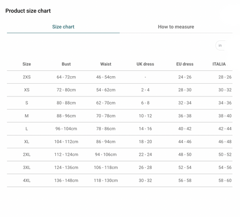Click EU dress value 40 - 42
Image resolution: width=240 pixels, height=217 pixels.
point(185,129)
